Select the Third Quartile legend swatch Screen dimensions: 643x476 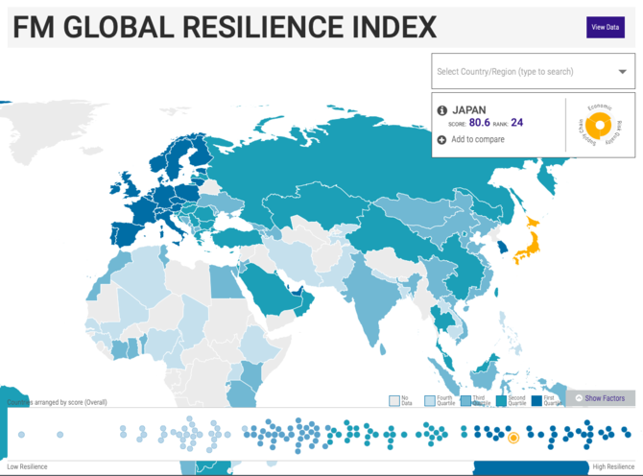click(465, 400)
